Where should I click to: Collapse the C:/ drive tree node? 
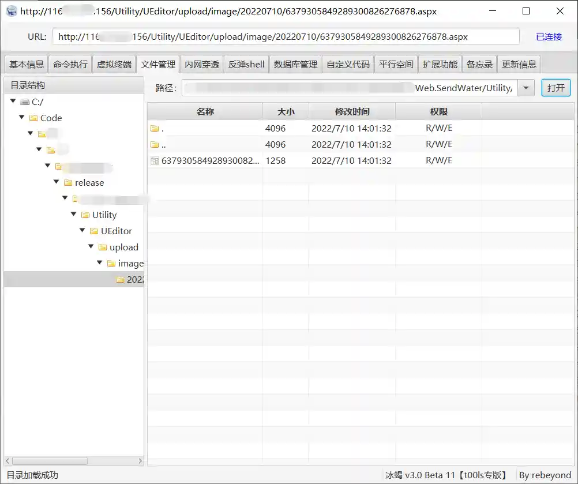pos(13,102)
